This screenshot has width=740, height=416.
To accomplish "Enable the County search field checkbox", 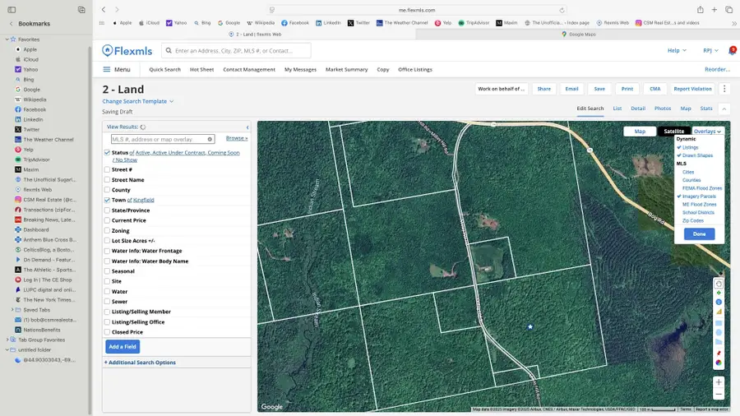I will tap(107, 190).
